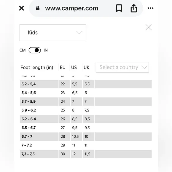Select the EU column header

pyautogui.click(x=63, y=67)
